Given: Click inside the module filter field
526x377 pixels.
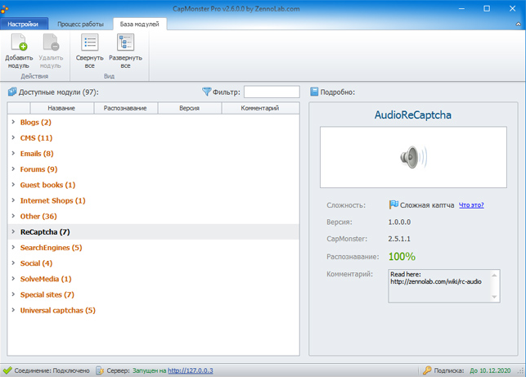Looking at the screenshot, I should coord(271,92).
